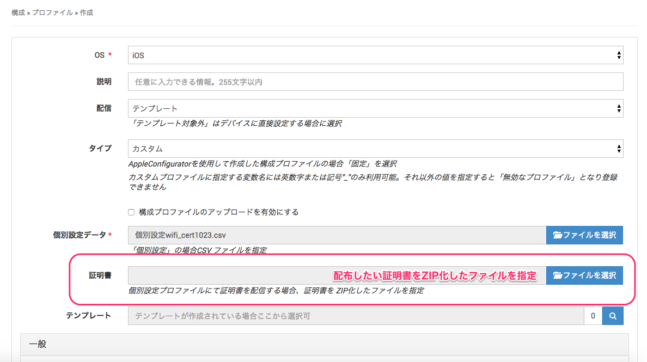Click folder icon in 個別設定データ file button
The height and width of the screenshot is (362, 647).
coord(558,235)
